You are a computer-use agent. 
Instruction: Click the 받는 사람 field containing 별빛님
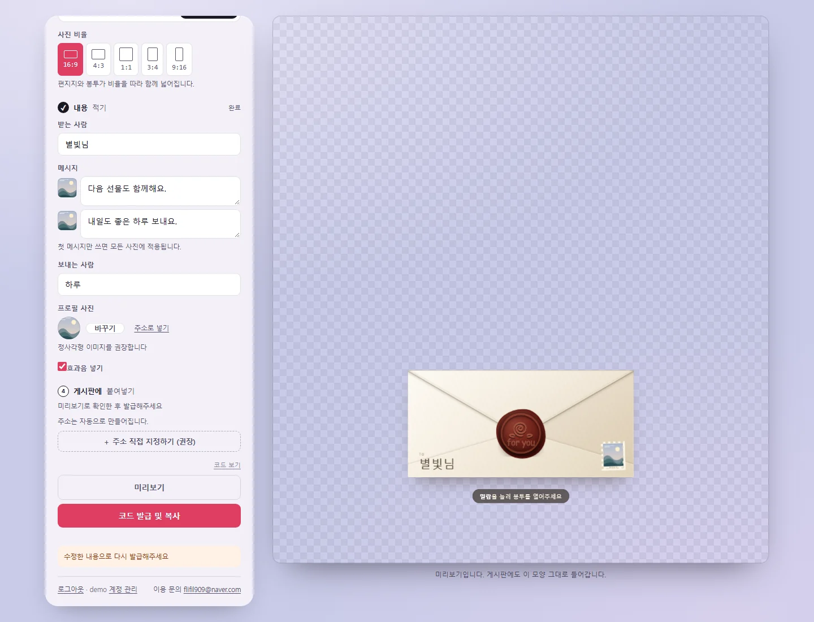[x=149, y=144]
